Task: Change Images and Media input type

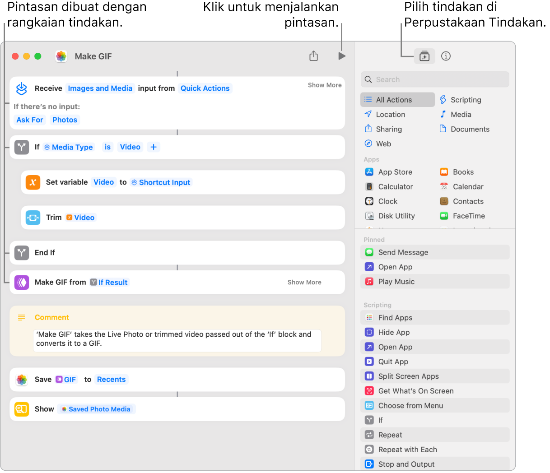Action: (x=100, y=88)
